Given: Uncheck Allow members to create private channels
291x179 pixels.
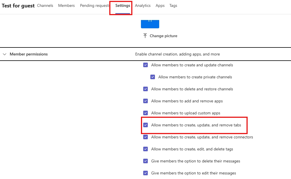Looking at the screenshot, I should pos(153,77).
